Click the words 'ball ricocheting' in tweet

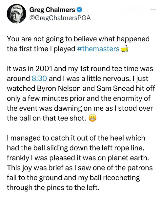115,178
